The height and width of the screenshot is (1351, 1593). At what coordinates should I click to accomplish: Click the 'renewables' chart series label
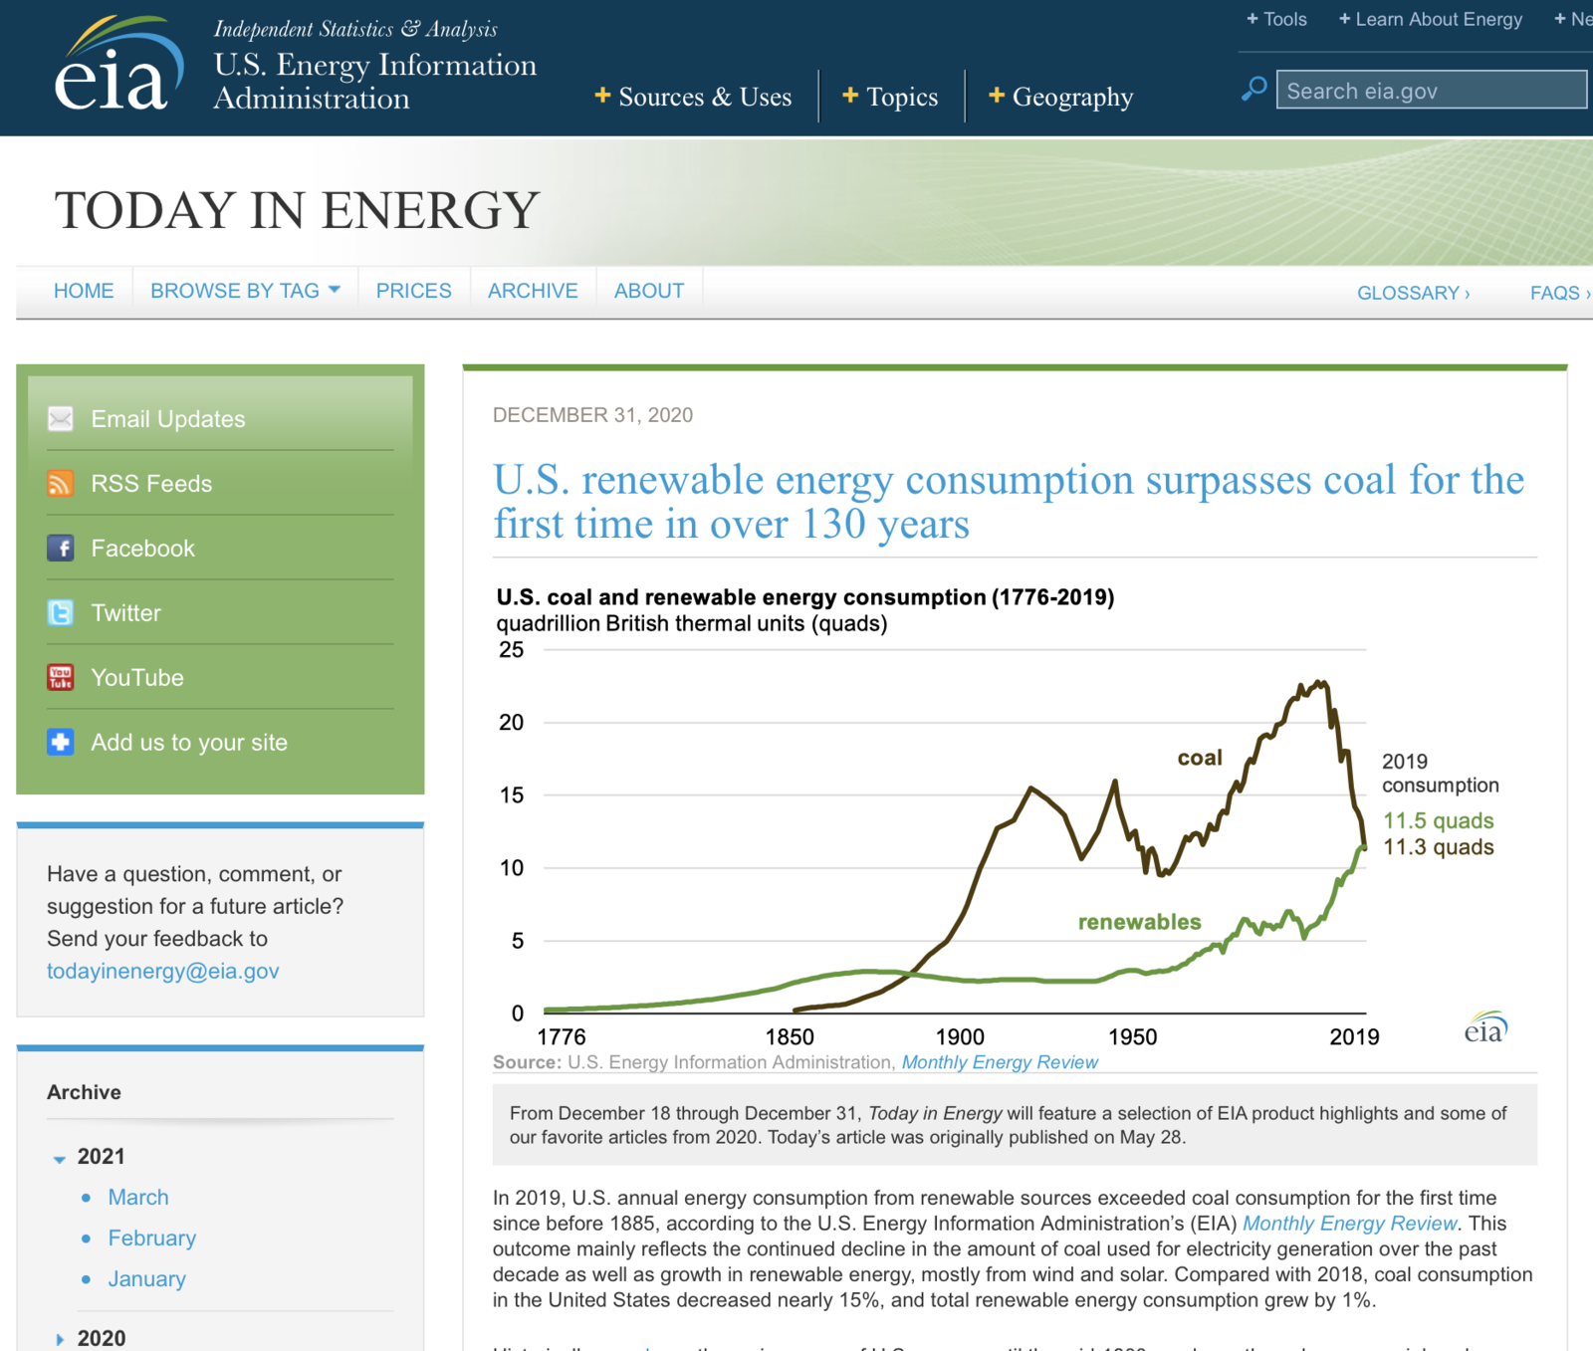coord(1140,922)
